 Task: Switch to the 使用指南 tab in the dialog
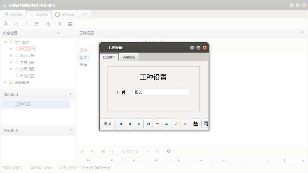(x=128, y=56)
